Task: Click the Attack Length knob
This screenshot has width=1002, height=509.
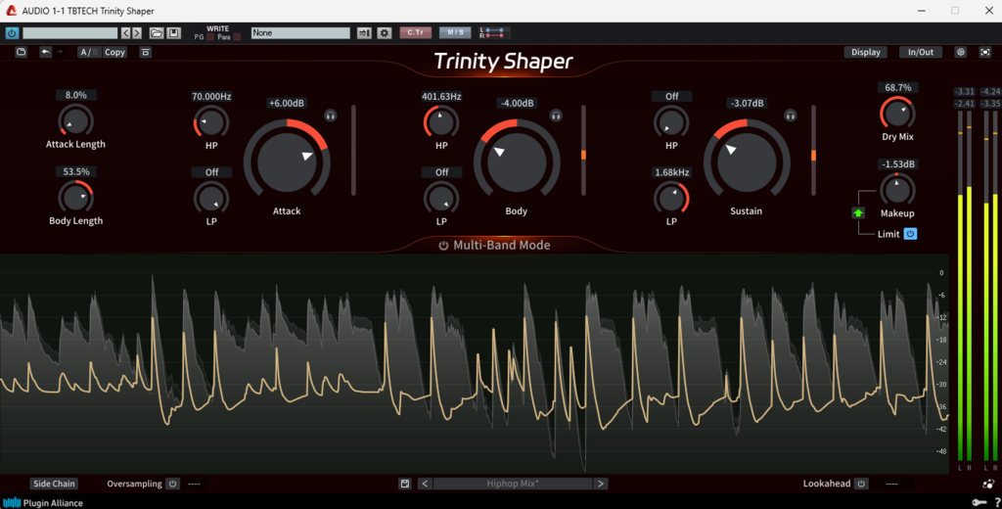Action: (x=75, y=120)
